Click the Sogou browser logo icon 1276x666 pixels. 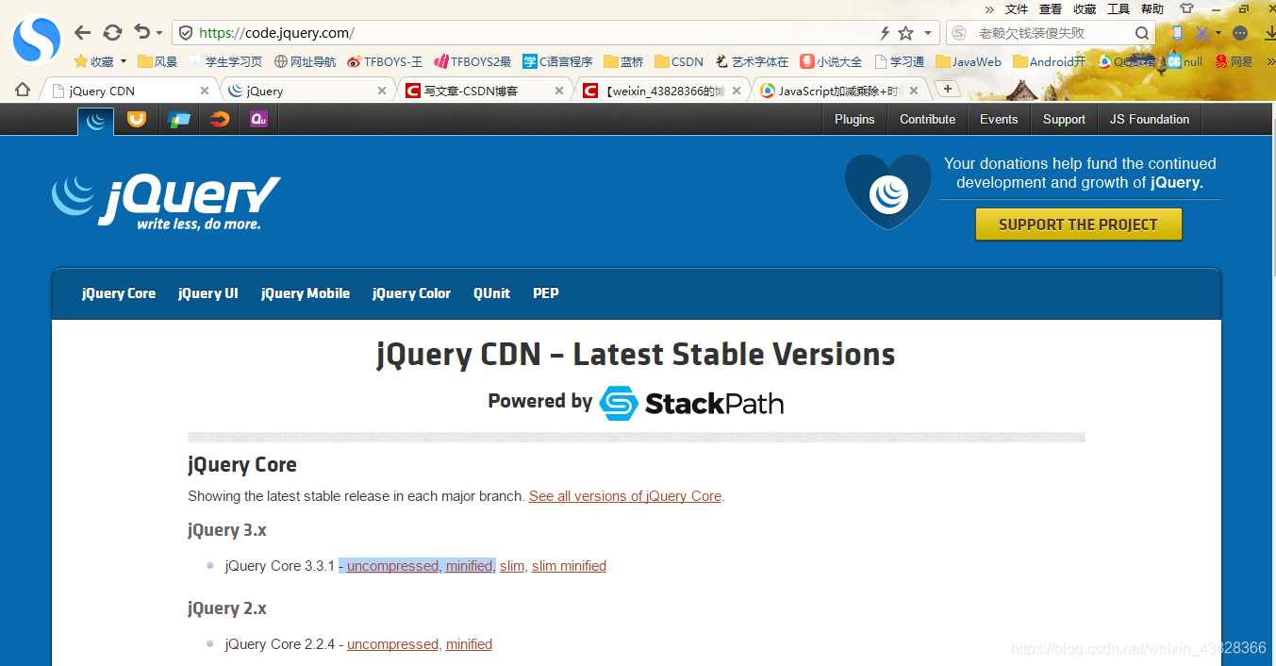click(37, 41)
